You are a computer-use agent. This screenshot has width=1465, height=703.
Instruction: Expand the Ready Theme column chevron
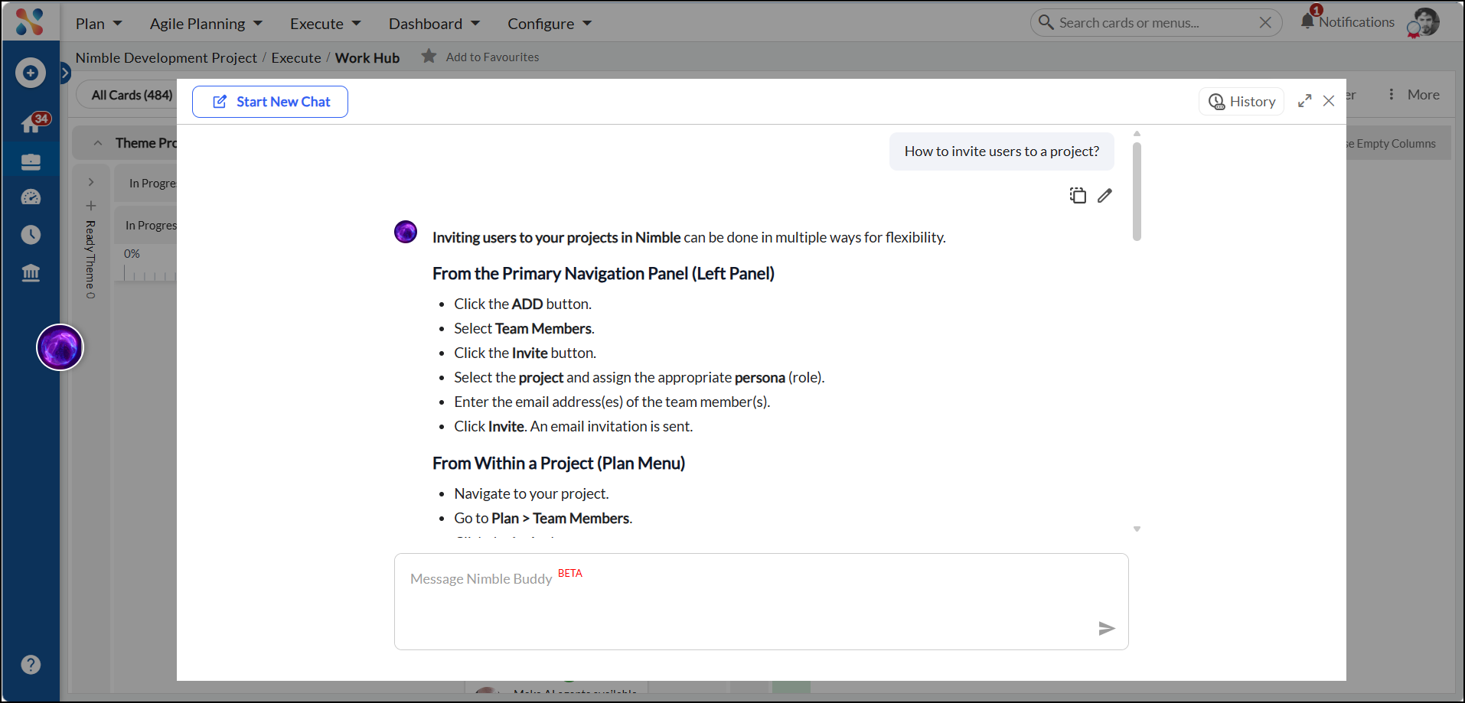point(91,182)
